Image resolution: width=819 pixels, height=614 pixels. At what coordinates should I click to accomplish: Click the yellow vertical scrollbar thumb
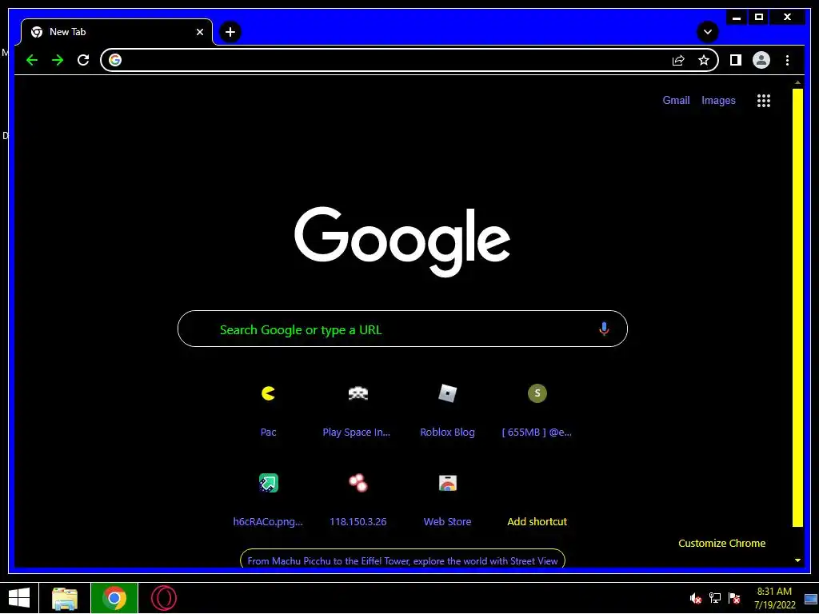pyautogui.click(x=797, y=308)
